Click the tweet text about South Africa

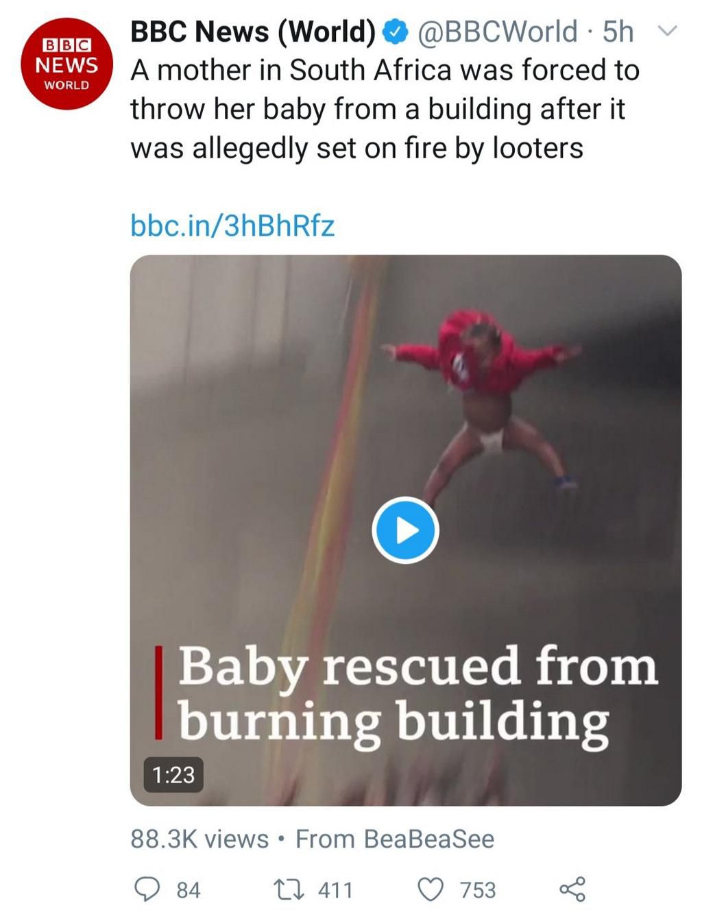(x=384, y=109)
